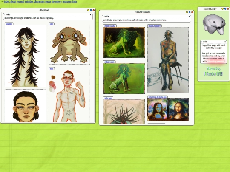230x172 pixels.
Task: Go to the about page link
Action: [13, 2]
